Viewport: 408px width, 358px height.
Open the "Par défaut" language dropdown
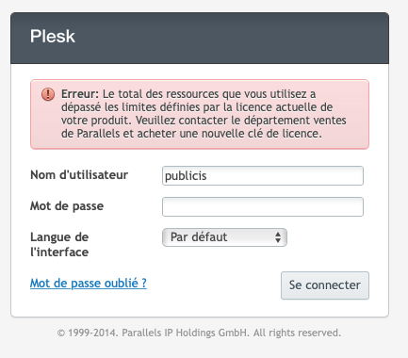pyautogui.click(x=224, y=237)
